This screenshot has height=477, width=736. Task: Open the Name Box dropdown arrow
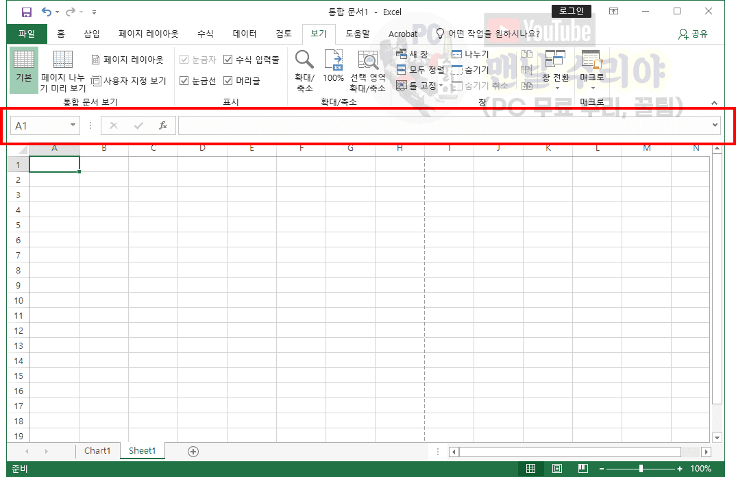point(73,125)
